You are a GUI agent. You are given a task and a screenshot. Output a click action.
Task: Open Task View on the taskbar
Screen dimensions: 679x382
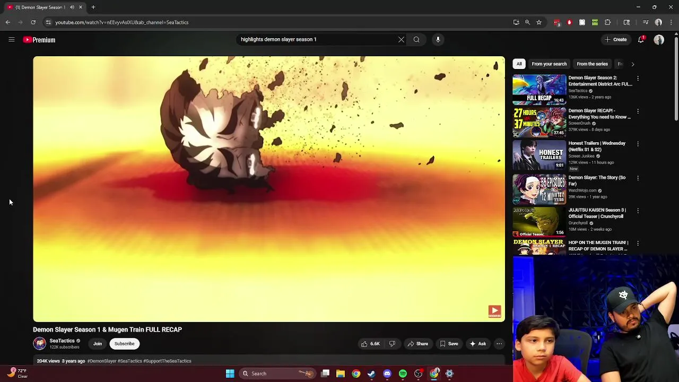(x=325, y=374)
